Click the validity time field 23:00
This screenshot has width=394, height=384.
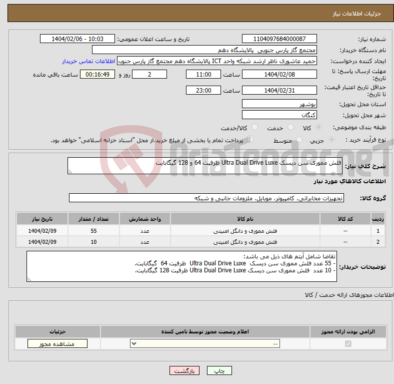point(203,90)
